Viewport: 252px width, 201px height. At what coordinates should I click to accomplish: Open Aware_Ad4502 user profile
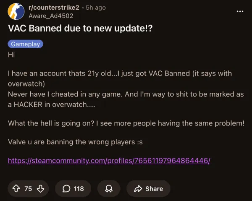pyautogui.click(x=51, y=16)
